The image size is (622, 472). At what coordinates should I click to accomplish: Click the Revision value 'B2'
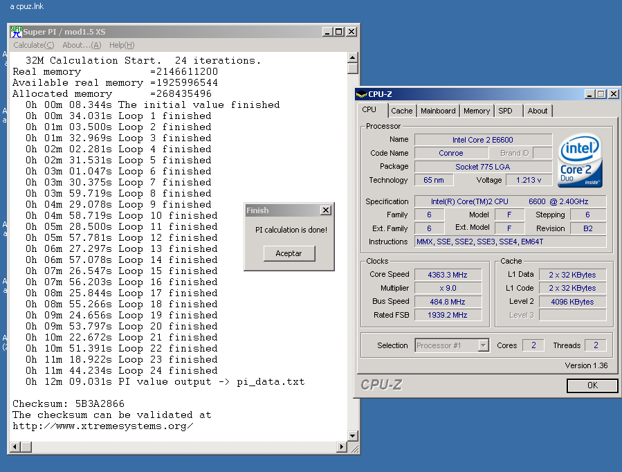tap(588, 228)
